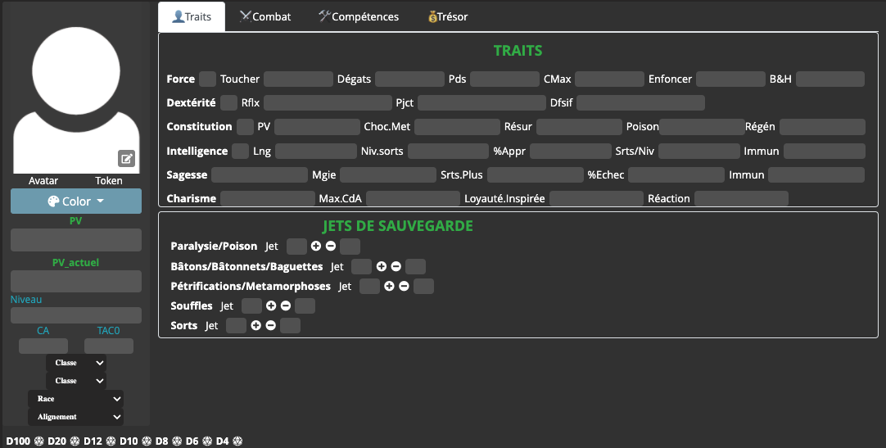Focus the PV input field in sidebar
This screenshot has height=448, width=886.
tap(75, 240)
